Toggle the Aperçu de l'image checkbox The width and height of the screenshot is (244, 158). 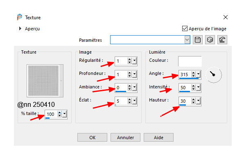tap(185, 29)
